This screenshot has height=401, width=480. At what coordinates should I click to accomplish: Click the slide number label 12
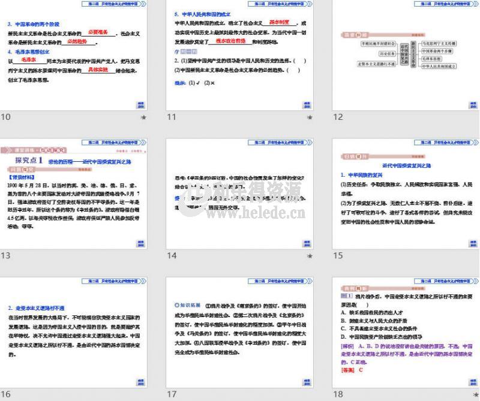(338, 117)
